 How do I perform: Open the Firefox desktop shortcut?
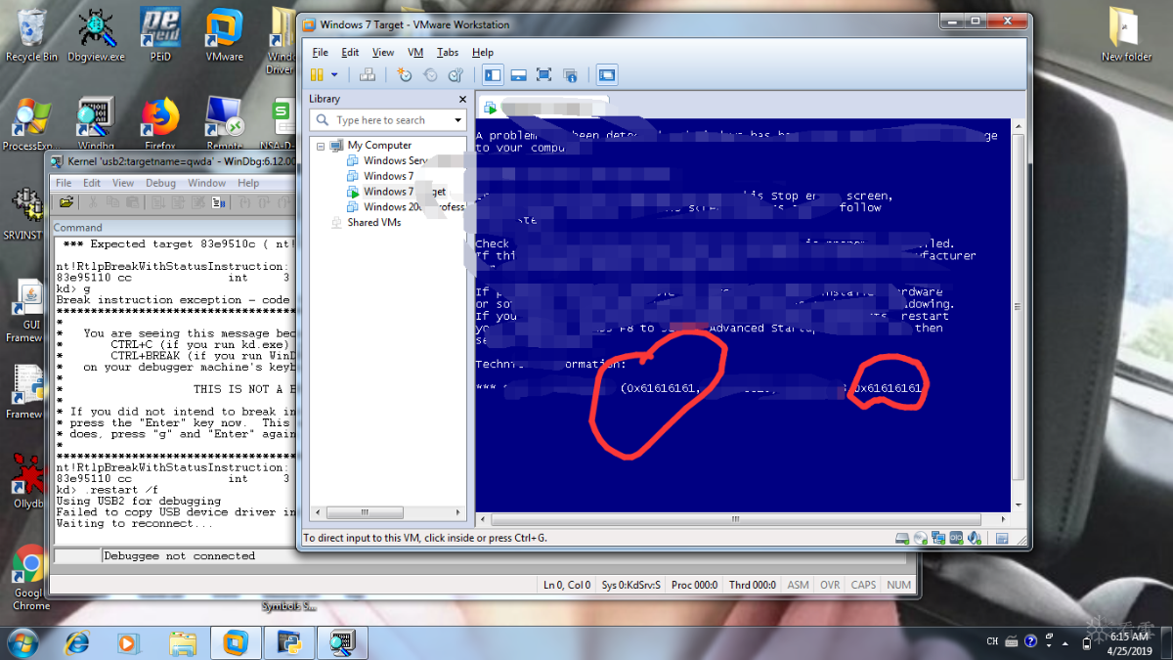pyautogui.click(x=160, y=125)
